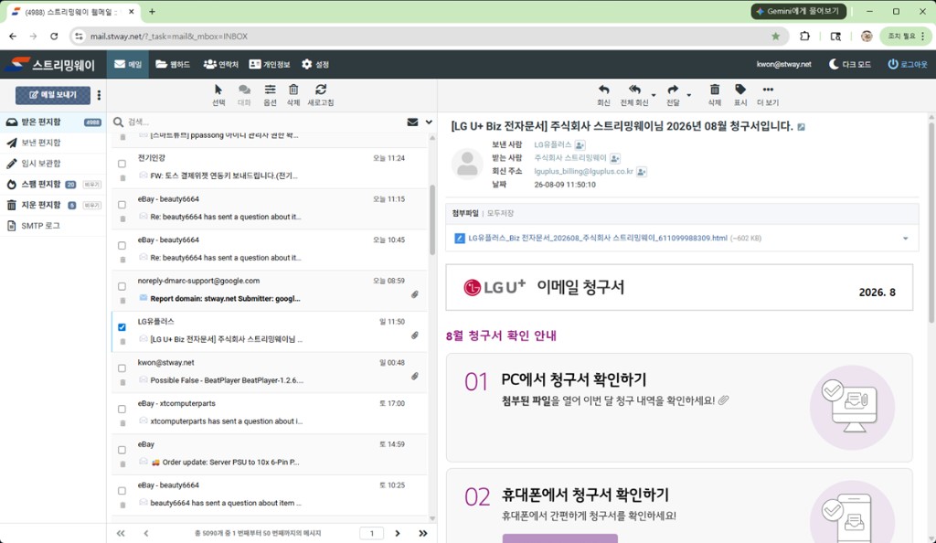Go to next page of message list
This screenshot has height=543, width=936.
click(398, 534)
